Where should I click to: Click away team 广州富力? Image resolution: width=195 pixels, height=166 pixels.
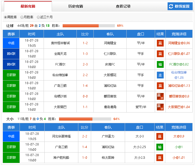point(108,136)
